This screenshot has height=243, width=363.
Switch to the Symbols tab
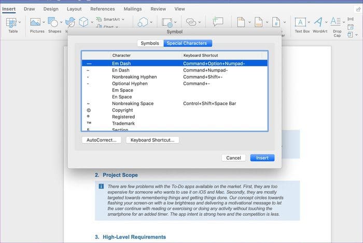pos(150,43)
